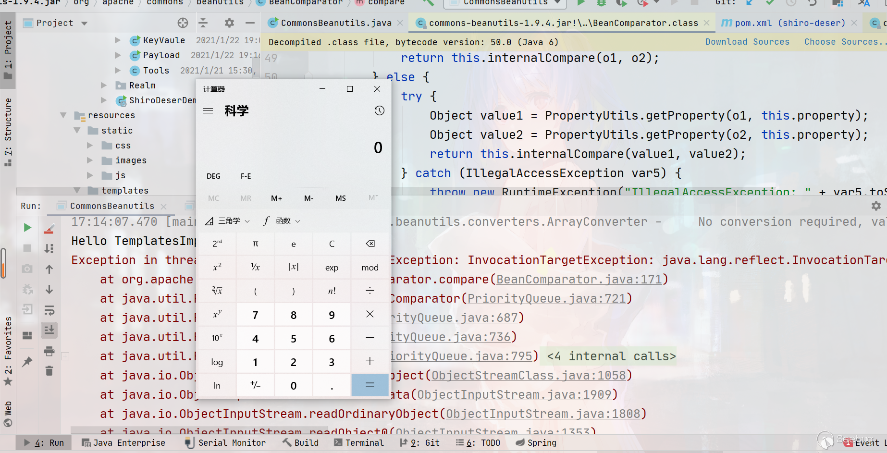Click the print icon in Run toolbar
This screenshot has height=453, width=887.
click(49, 351)
